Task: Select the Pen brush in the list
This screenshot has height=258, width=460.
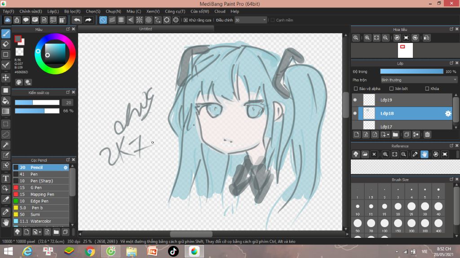Action: point(41,174)
